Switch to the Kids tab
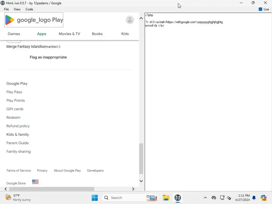 click(125, 34)
